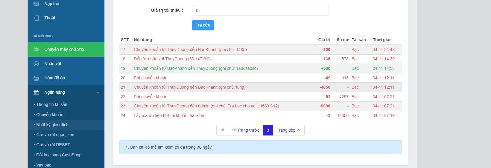The width and height of the screenshot is (491, 168).
Task: Open Thông tin tài sản submenu item
Action: (x=51, y=104)
